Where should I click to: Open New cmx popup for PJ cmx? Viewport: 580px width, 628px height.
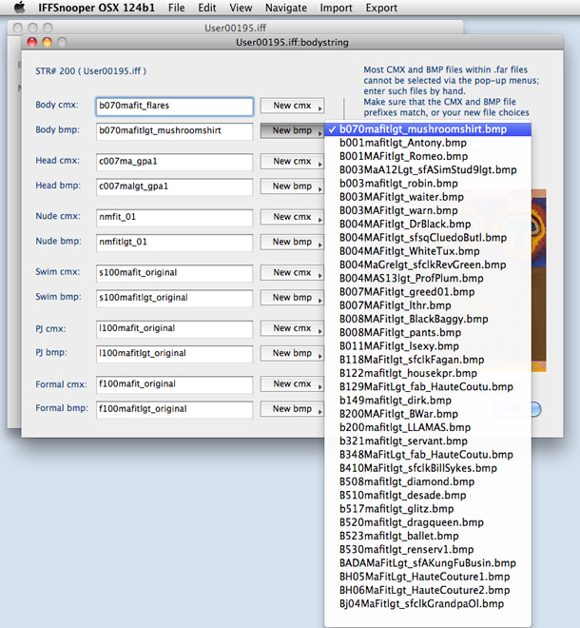pos(292,328)
